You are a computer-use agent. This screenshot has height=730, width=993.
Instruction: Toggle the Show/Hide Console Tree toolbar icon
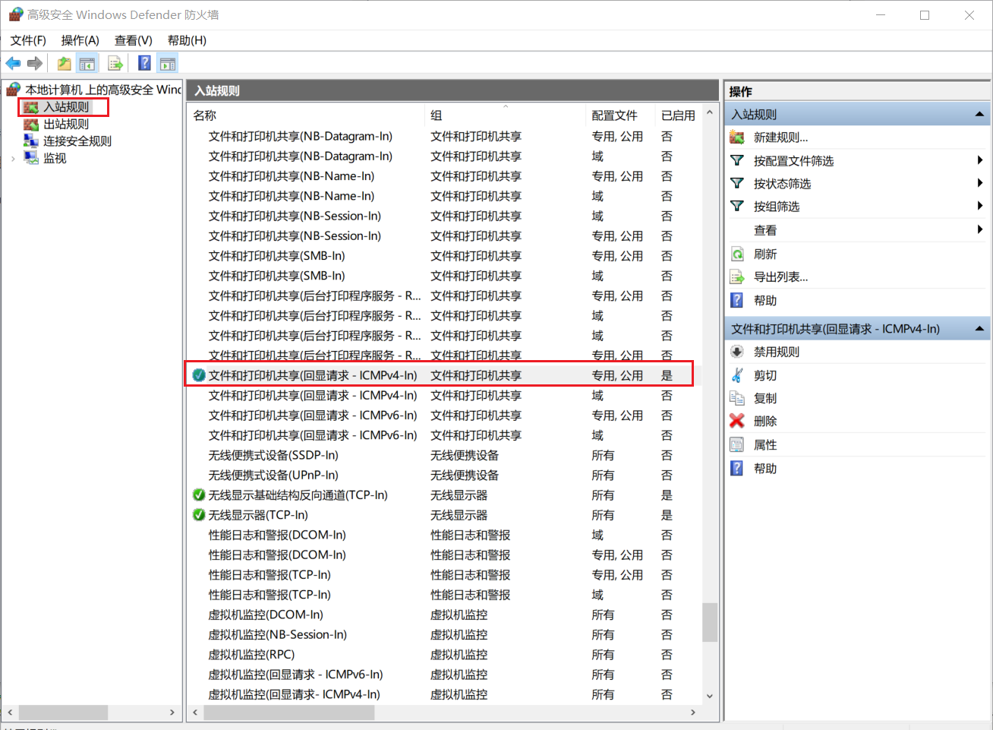pyautogui.click(x=87, y=64)
